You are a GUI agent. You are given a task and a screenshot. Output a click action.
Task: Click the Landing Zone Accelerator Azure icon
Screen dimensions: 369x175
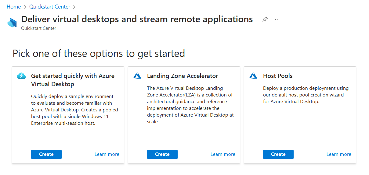[137, 76]
